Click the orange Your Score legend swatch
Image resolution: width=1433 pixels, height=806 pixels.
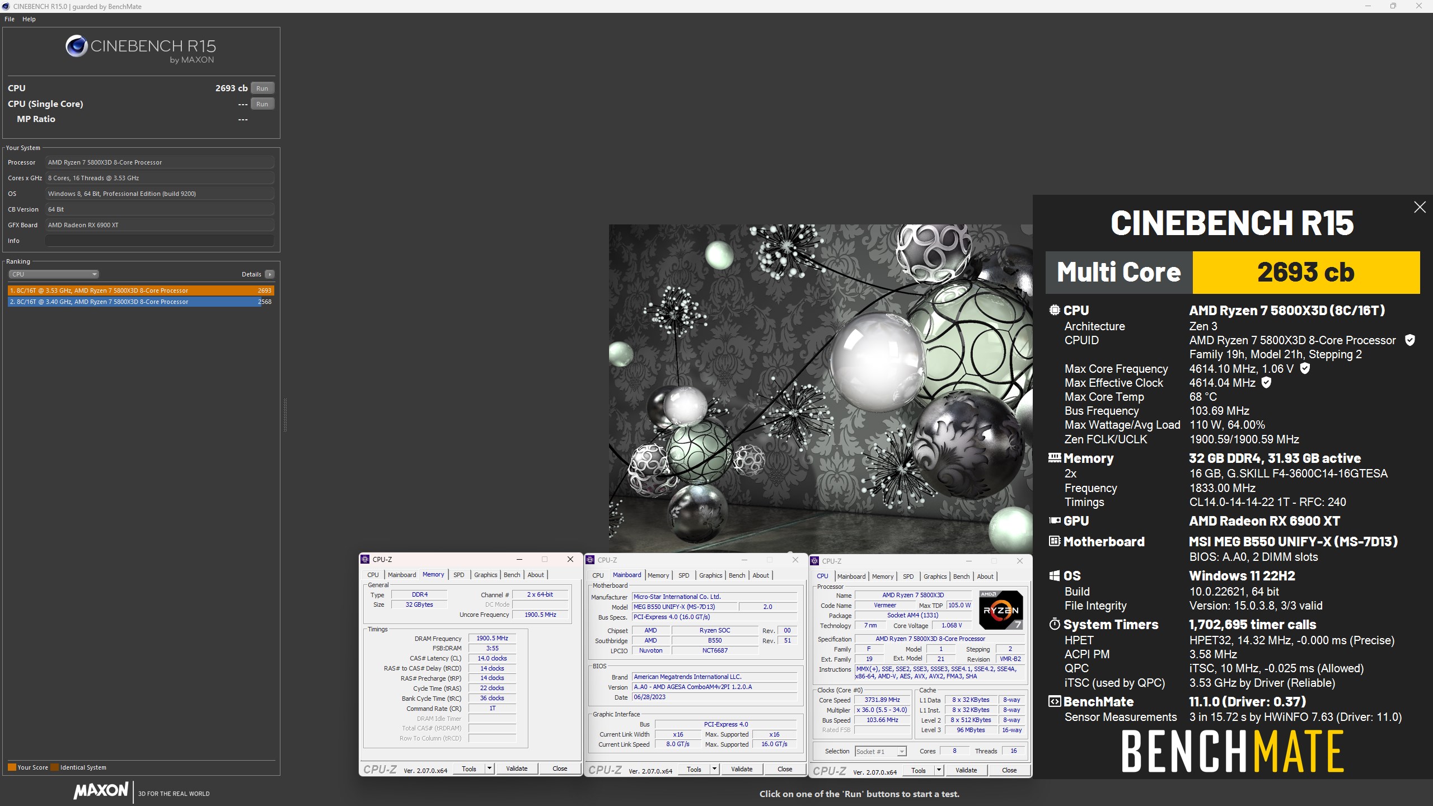[x=12, y=767]
